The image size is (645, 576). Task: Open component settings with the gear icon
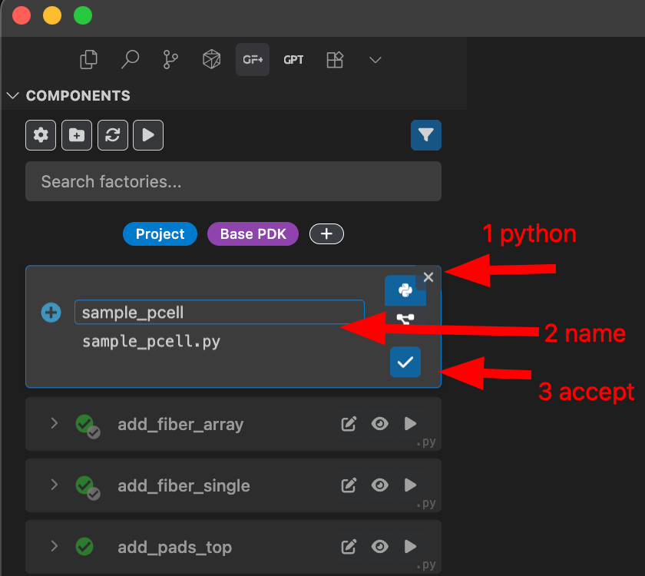[x=40, y=134]
